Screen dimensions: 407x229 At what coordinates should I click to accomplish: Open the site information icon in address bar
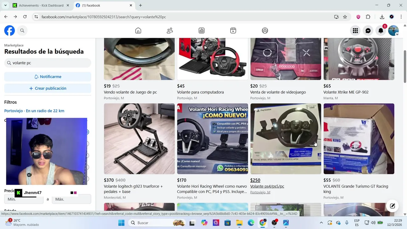tap(36, 17)
